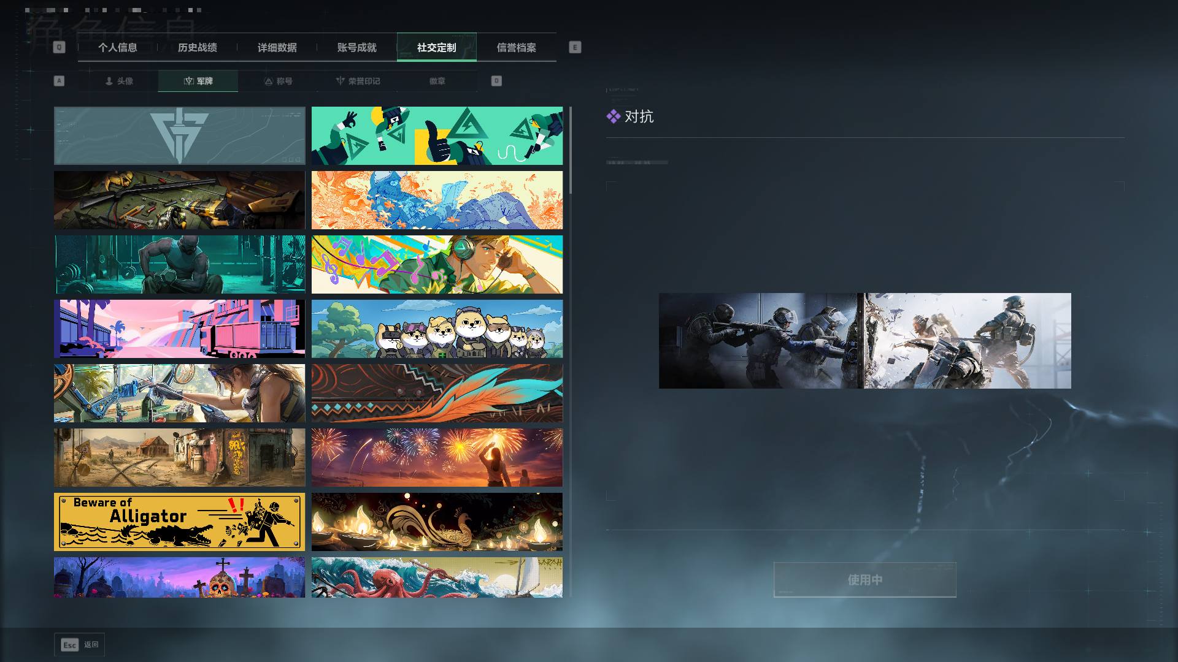Go to the 账号成就 tab

(357, 47)
